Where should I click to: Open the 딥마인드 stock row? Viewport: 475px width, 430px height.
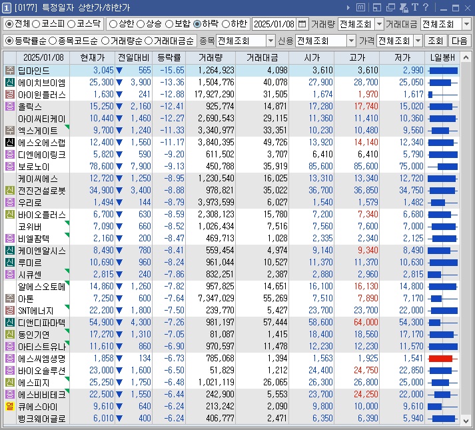tap(231, 71)
